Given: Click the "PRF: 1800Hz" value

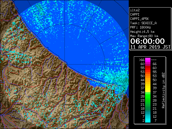Looking at the screenshot, I should click(x=140, y=27).
